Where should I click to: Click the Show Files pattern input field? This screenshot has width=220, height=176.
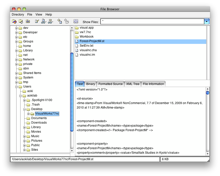click(152, 22)
